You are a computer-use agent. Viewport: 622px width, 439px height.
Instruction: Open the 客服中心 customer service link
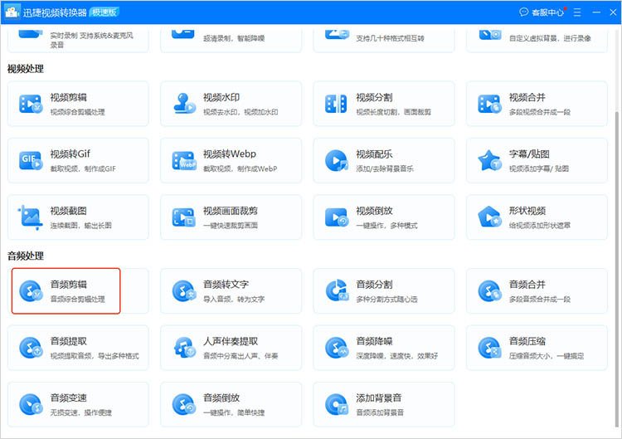tap(542, 12)
